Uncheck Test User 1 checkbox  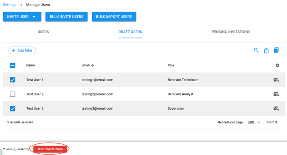(12, 80)
